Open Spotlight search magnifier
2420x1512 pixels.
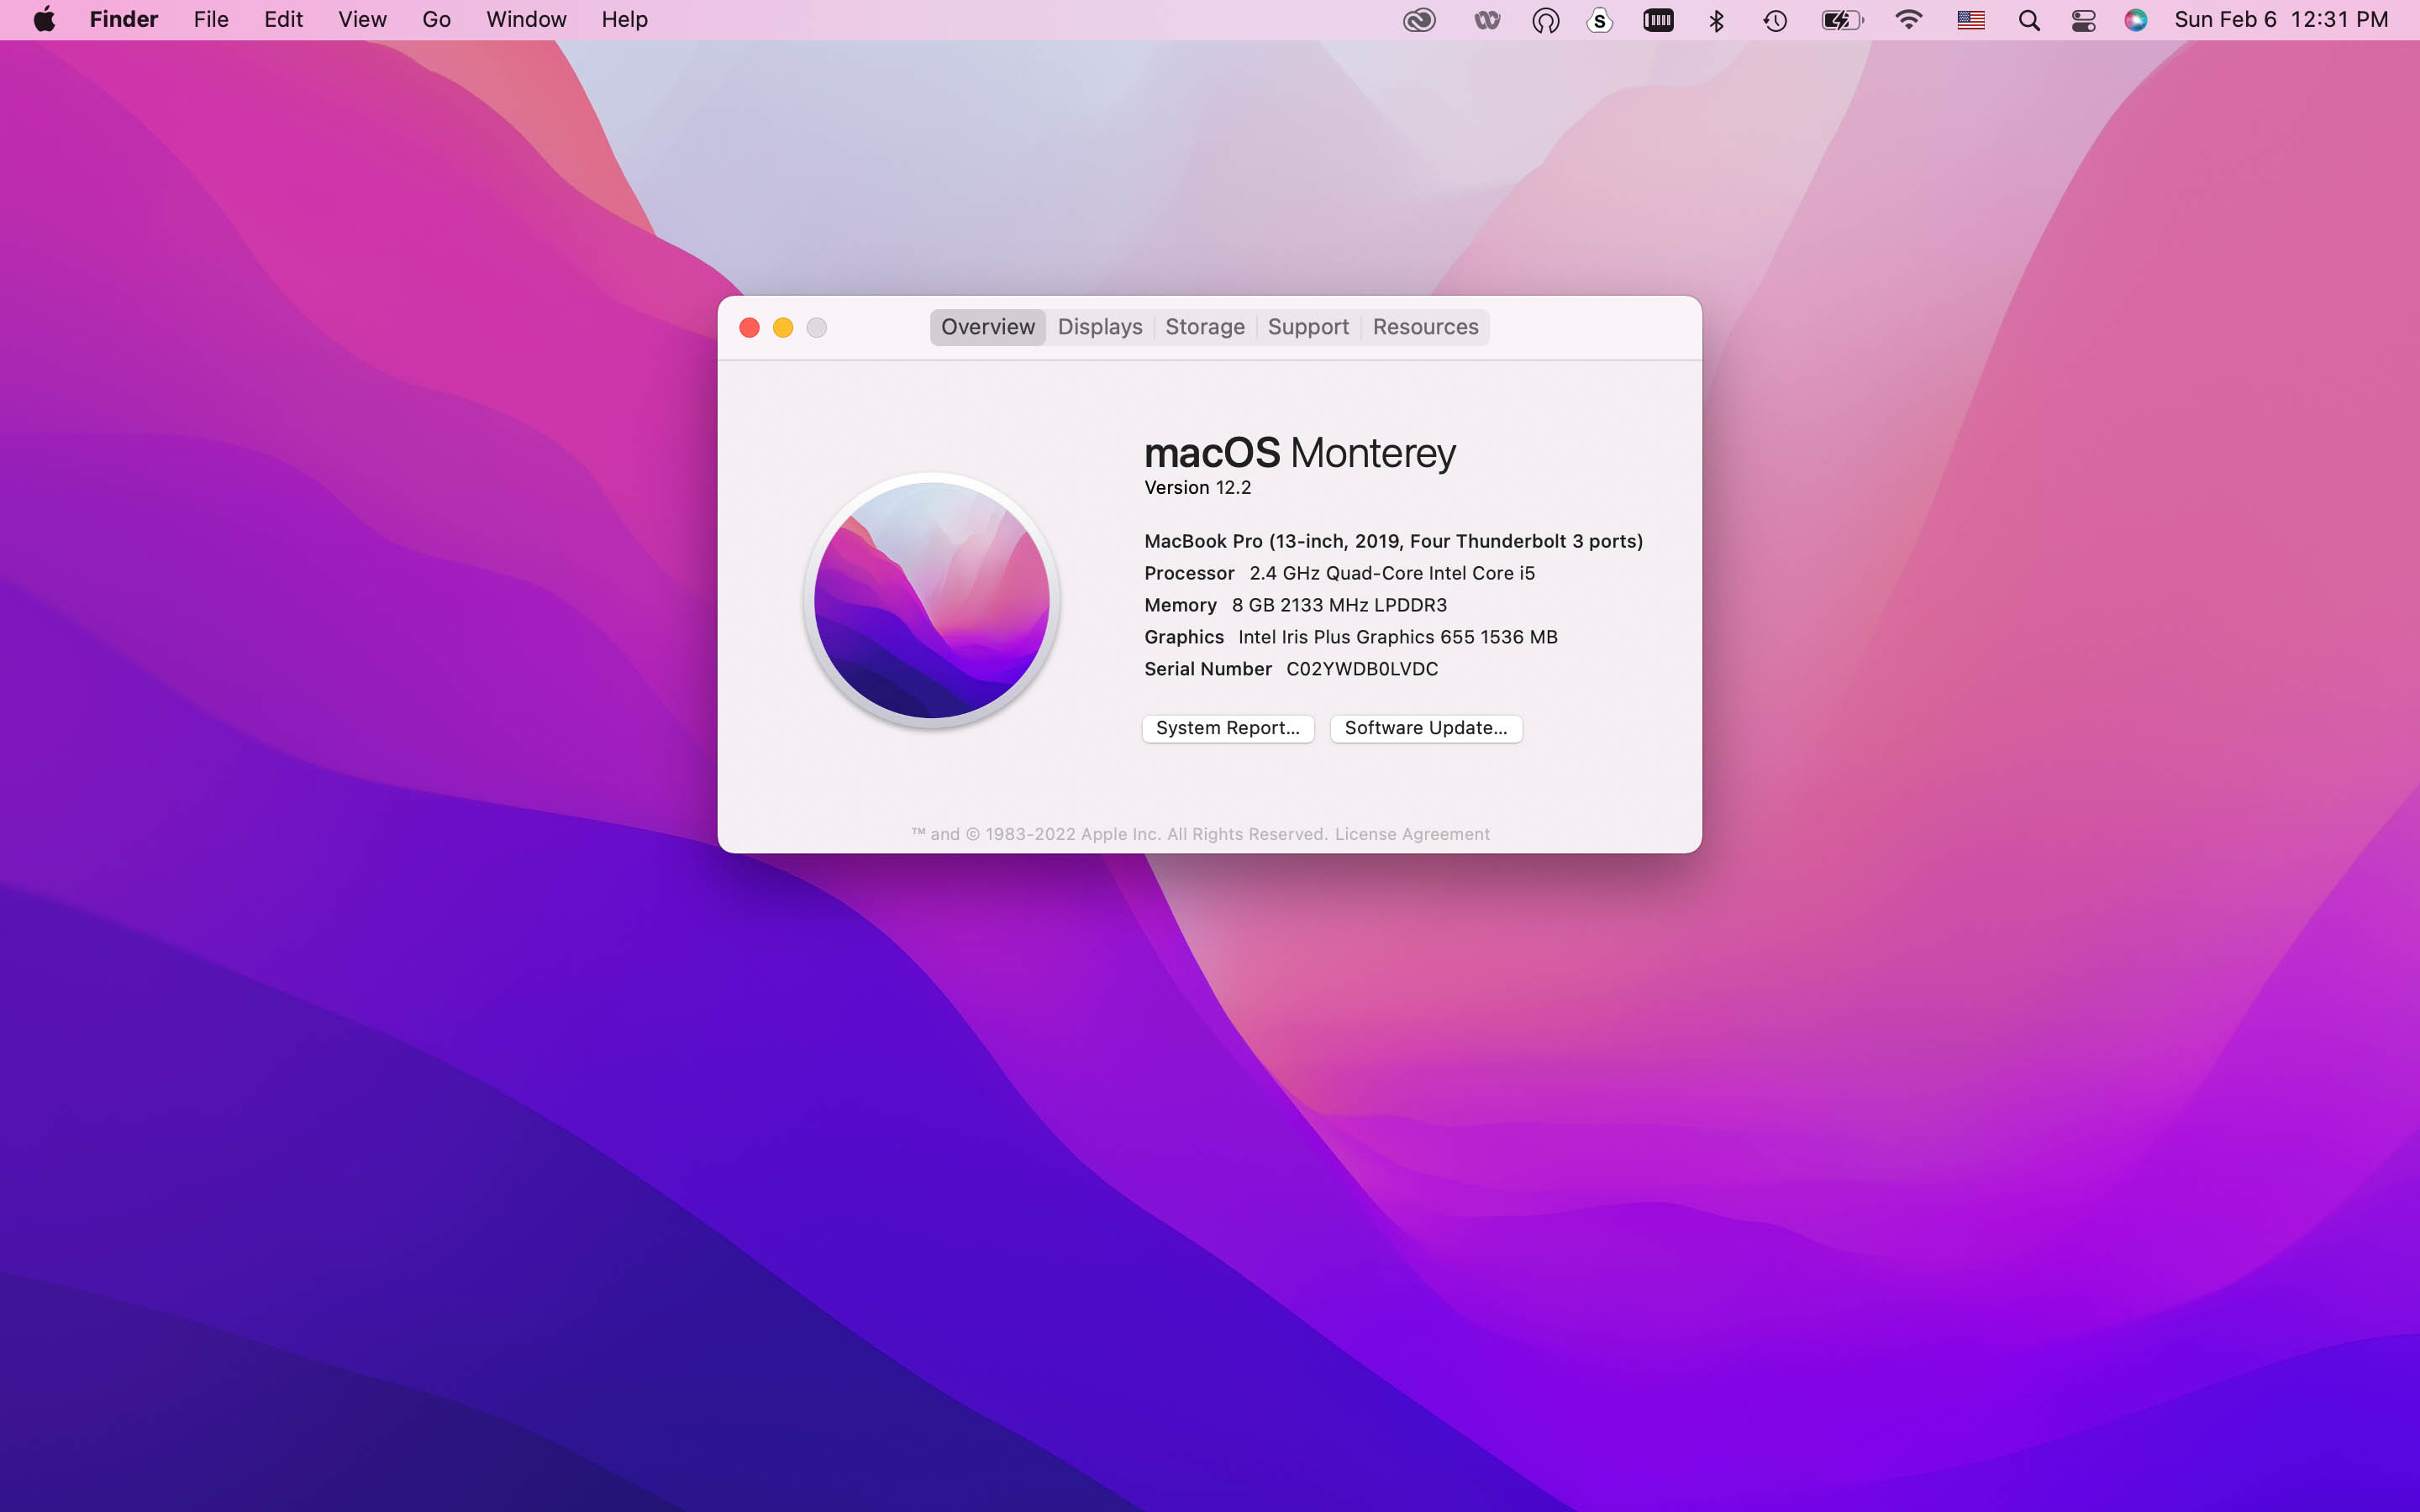pos(2028,20)
